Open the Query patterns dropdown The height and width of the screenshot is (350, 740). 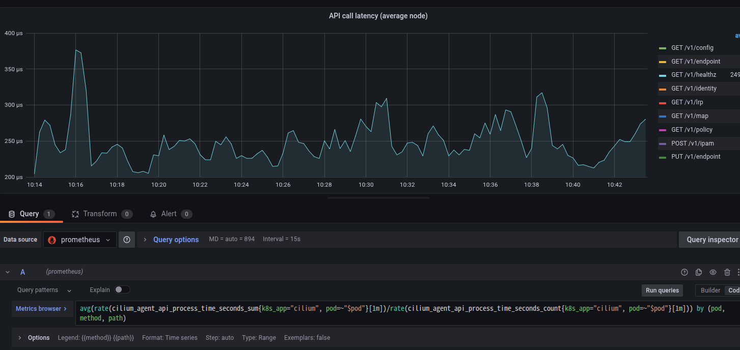point(44,290)
